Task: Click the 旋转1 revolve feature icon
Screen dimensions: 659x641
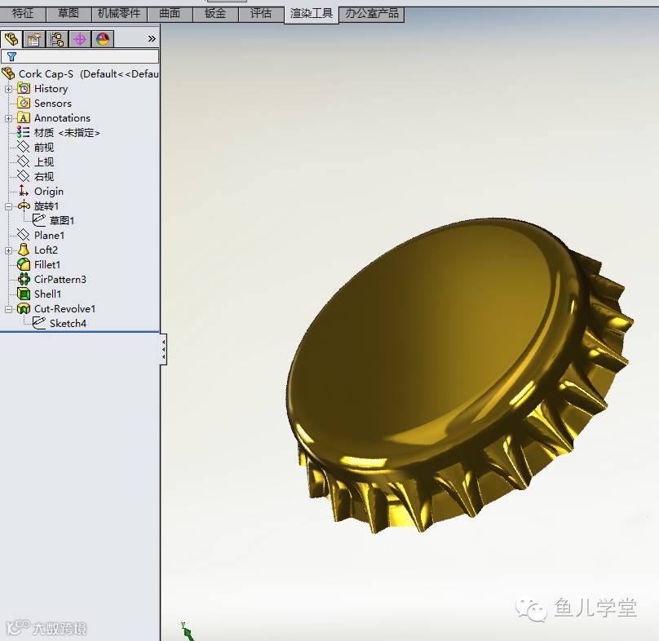Action: click(x=24, y=206)
